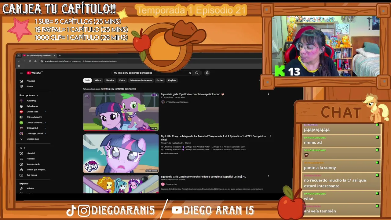The height and width of the screenshot is (220, 391).
Task: Open options menu for Equestria girls película
Action: coord(269,94)
